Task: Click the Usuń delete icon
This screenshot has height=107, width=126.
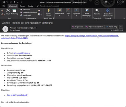Action: 8,11
